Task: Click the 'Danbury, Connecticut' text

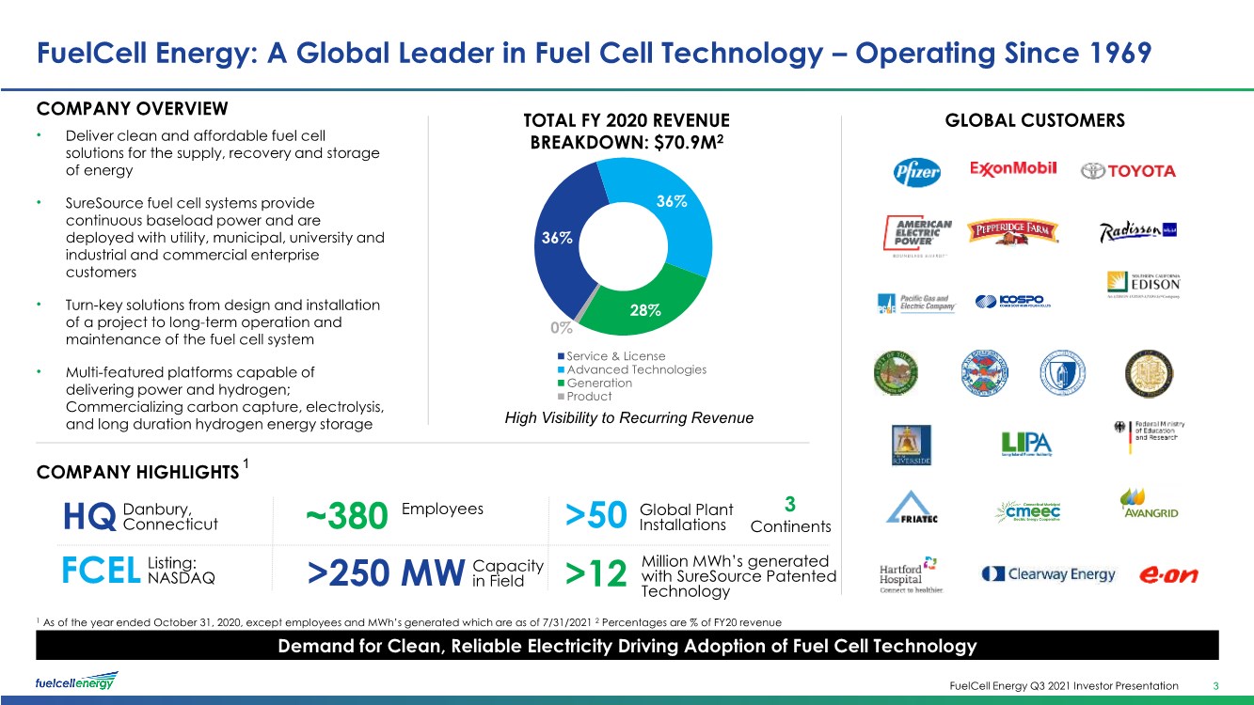Action: pos(170,516)
